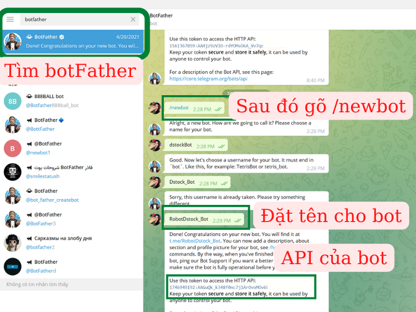The width and height of the screenshot is (416, 312).
Task: Open the @bot_father_createbot result
Action: [72, 196]
